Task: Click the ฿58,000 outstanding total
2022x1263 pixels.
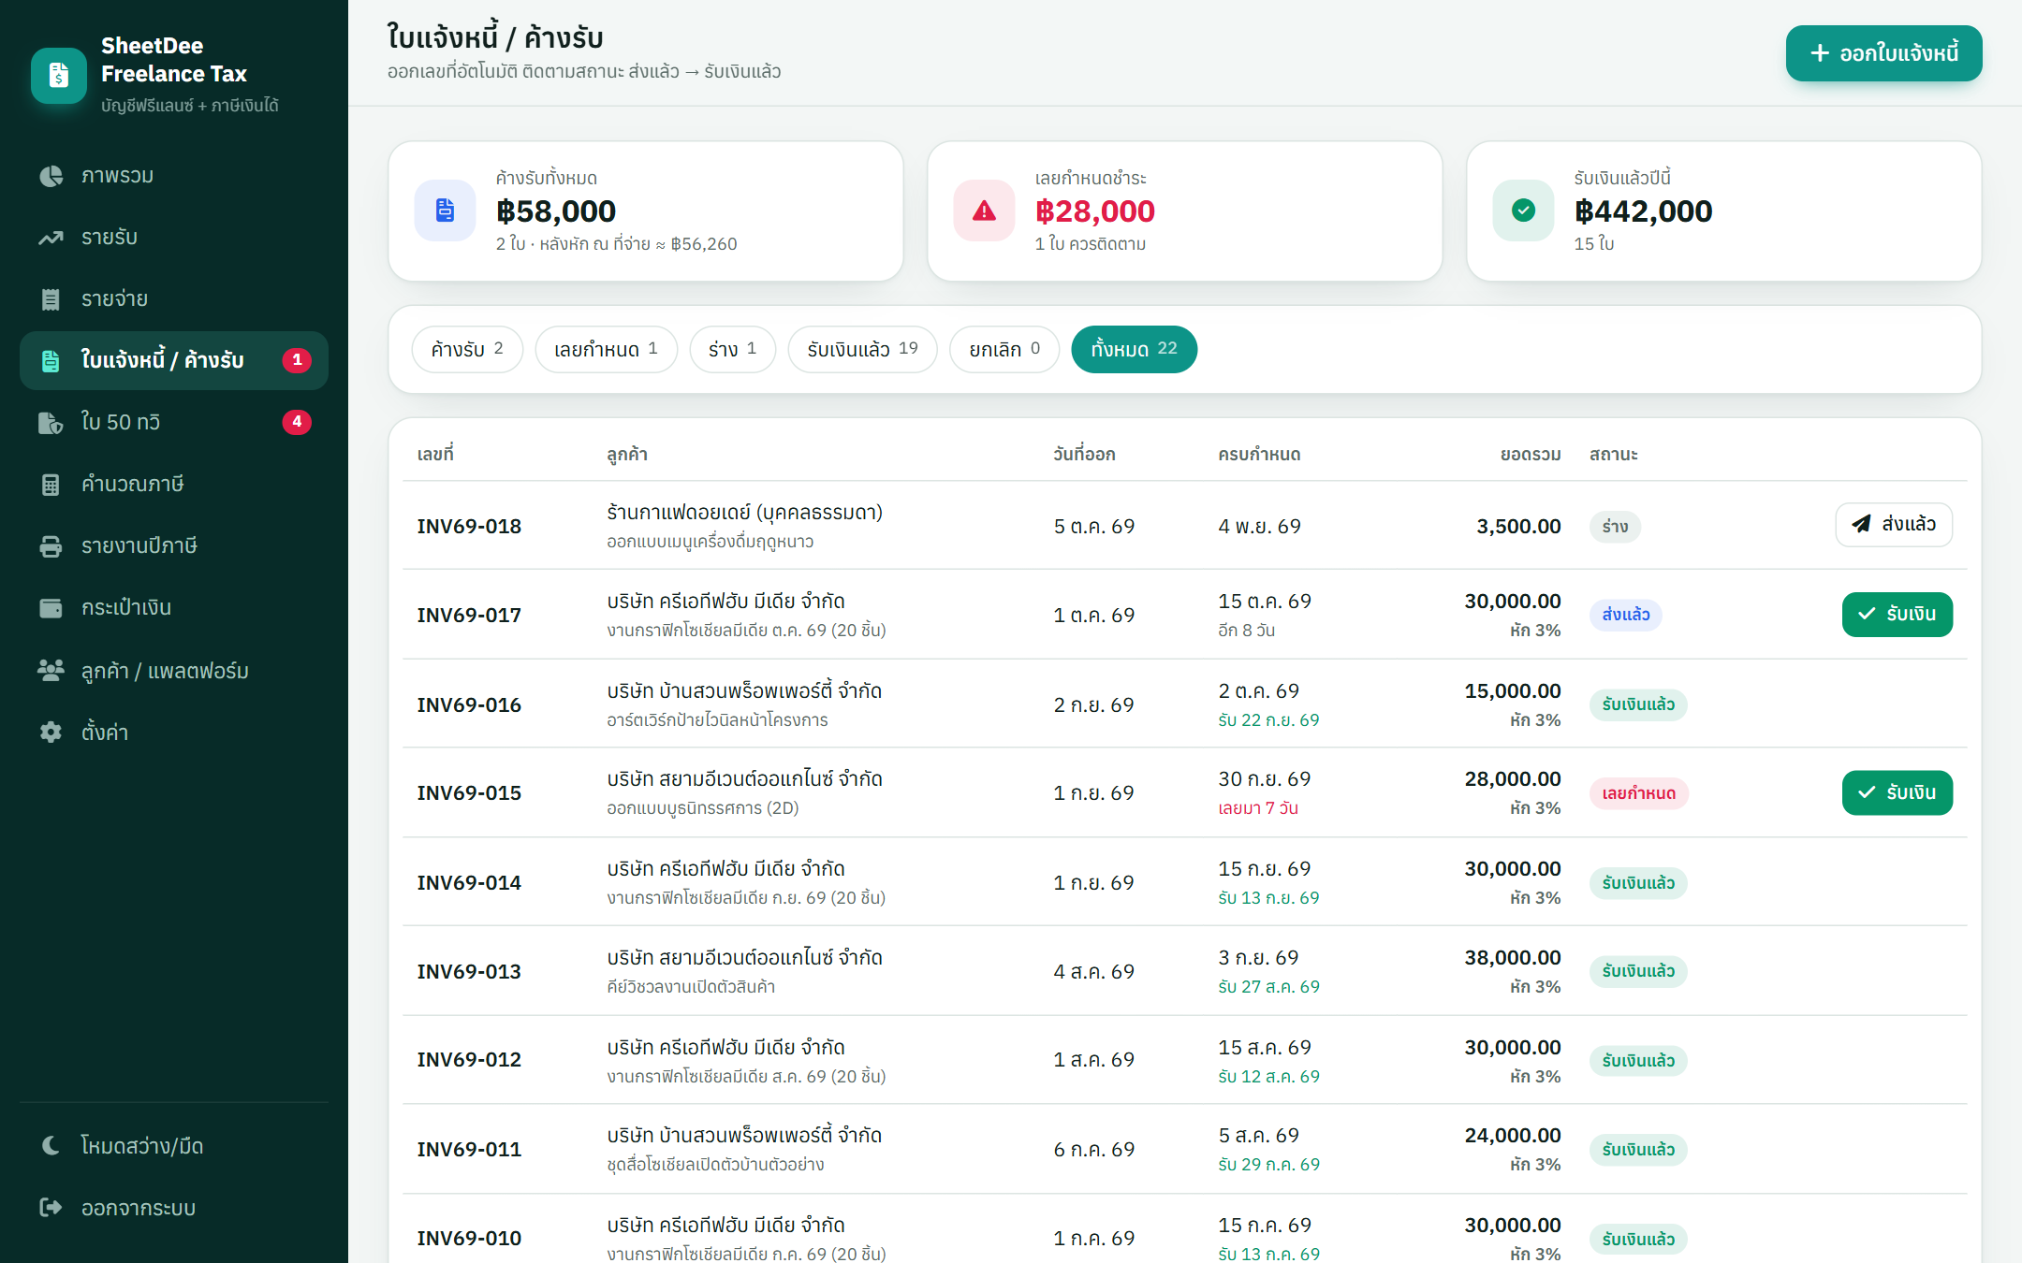Action: (x=556, y=211)
